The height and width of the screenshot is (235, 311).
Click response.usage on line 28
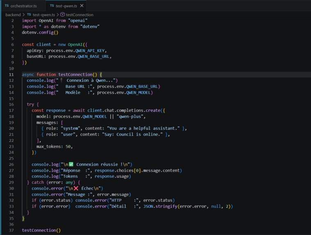(112, 176)
